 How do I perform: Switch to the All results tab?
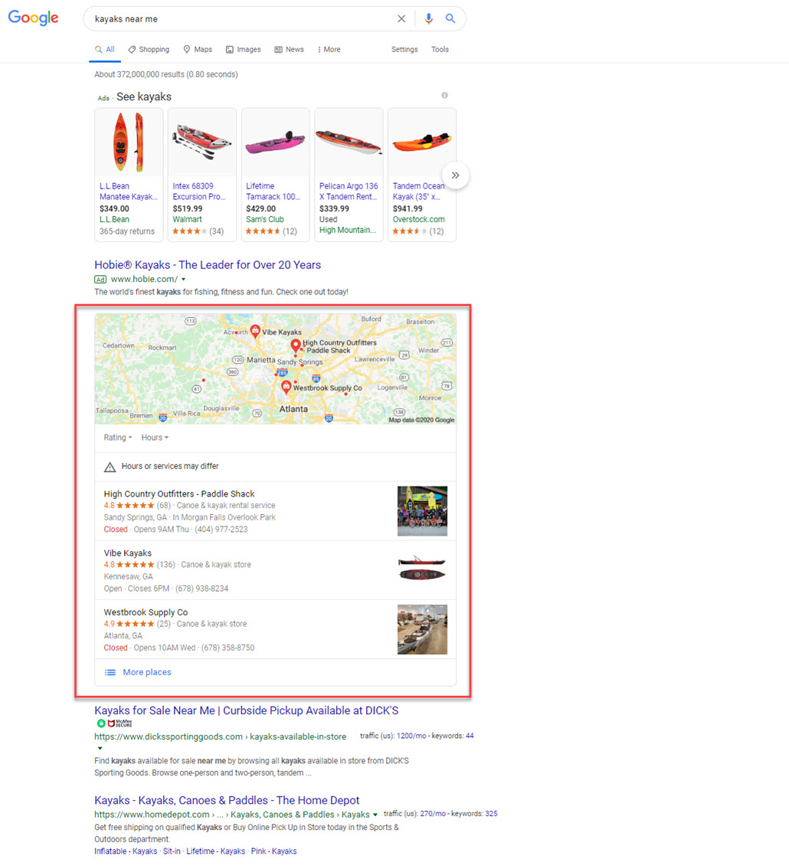pos(104,49)
